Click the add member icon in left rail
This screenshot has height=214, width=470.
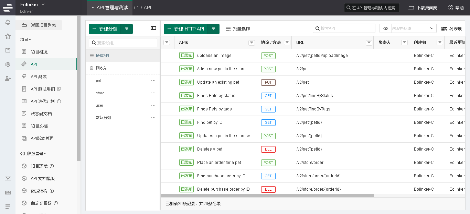(8, 79)
